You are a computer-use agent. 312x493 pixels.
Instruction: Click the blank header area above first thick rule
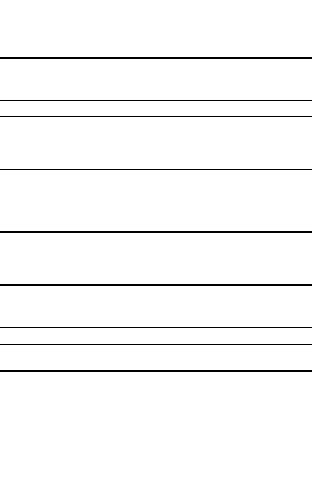click(156, 29)
